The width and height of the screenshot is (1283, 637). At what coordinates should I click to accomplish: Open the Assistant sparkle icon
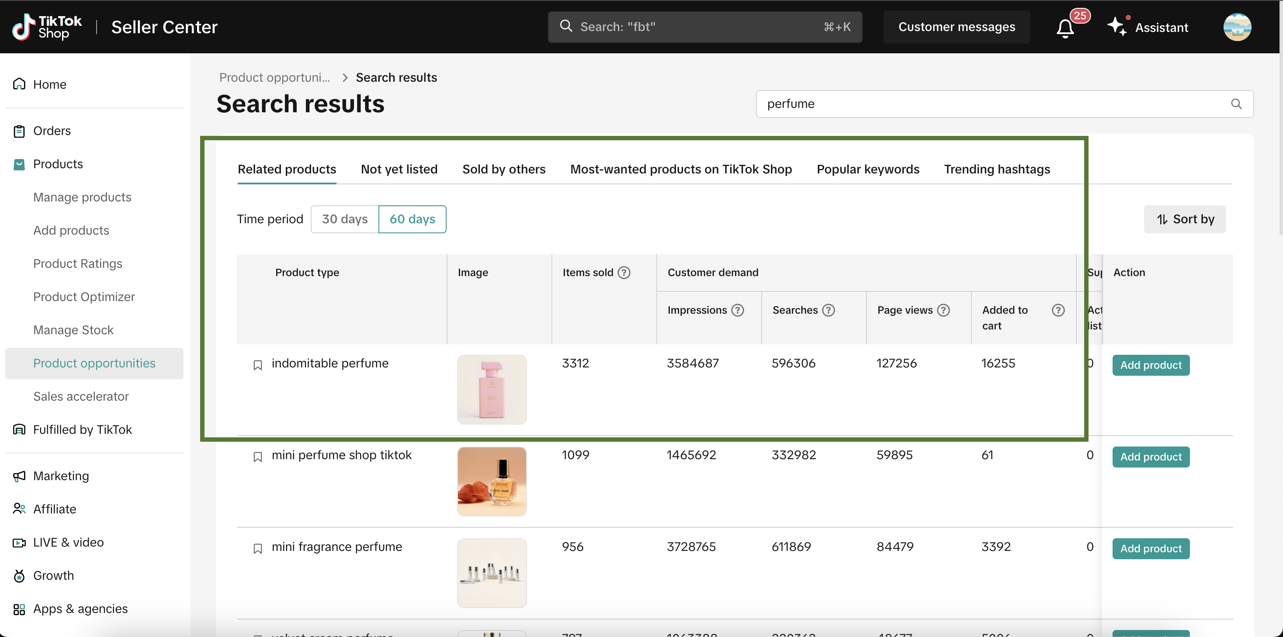click(1117, 26)
